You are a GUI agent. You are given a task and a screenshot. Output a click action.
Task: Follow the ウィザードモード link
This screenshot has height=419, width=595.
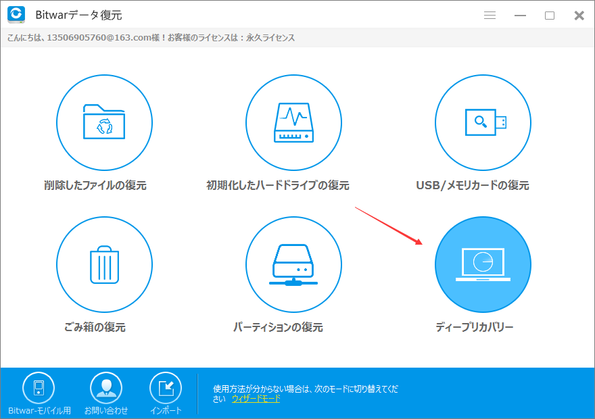point(256,399)
